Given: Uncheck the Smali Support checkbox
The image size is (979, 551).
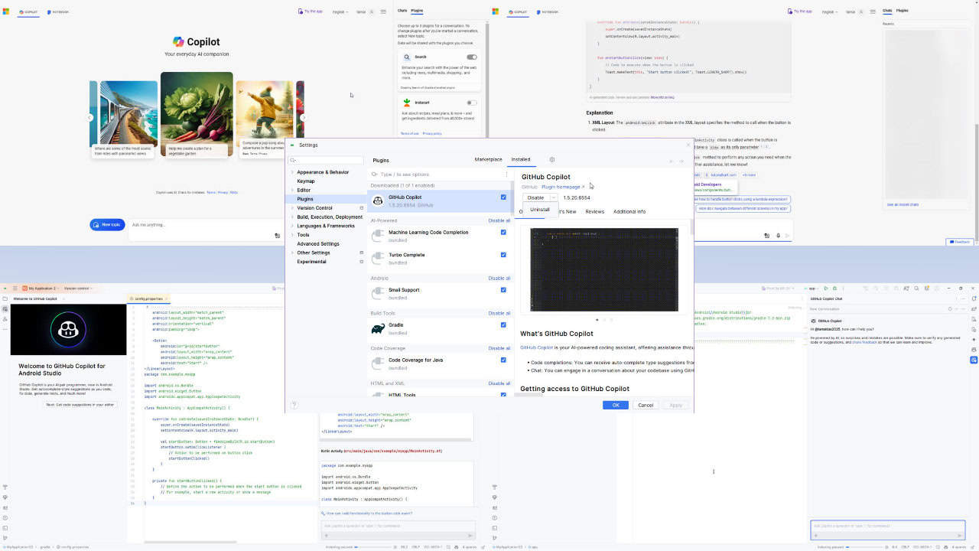Looking at the screenshot, I should (x=503, y=290).
